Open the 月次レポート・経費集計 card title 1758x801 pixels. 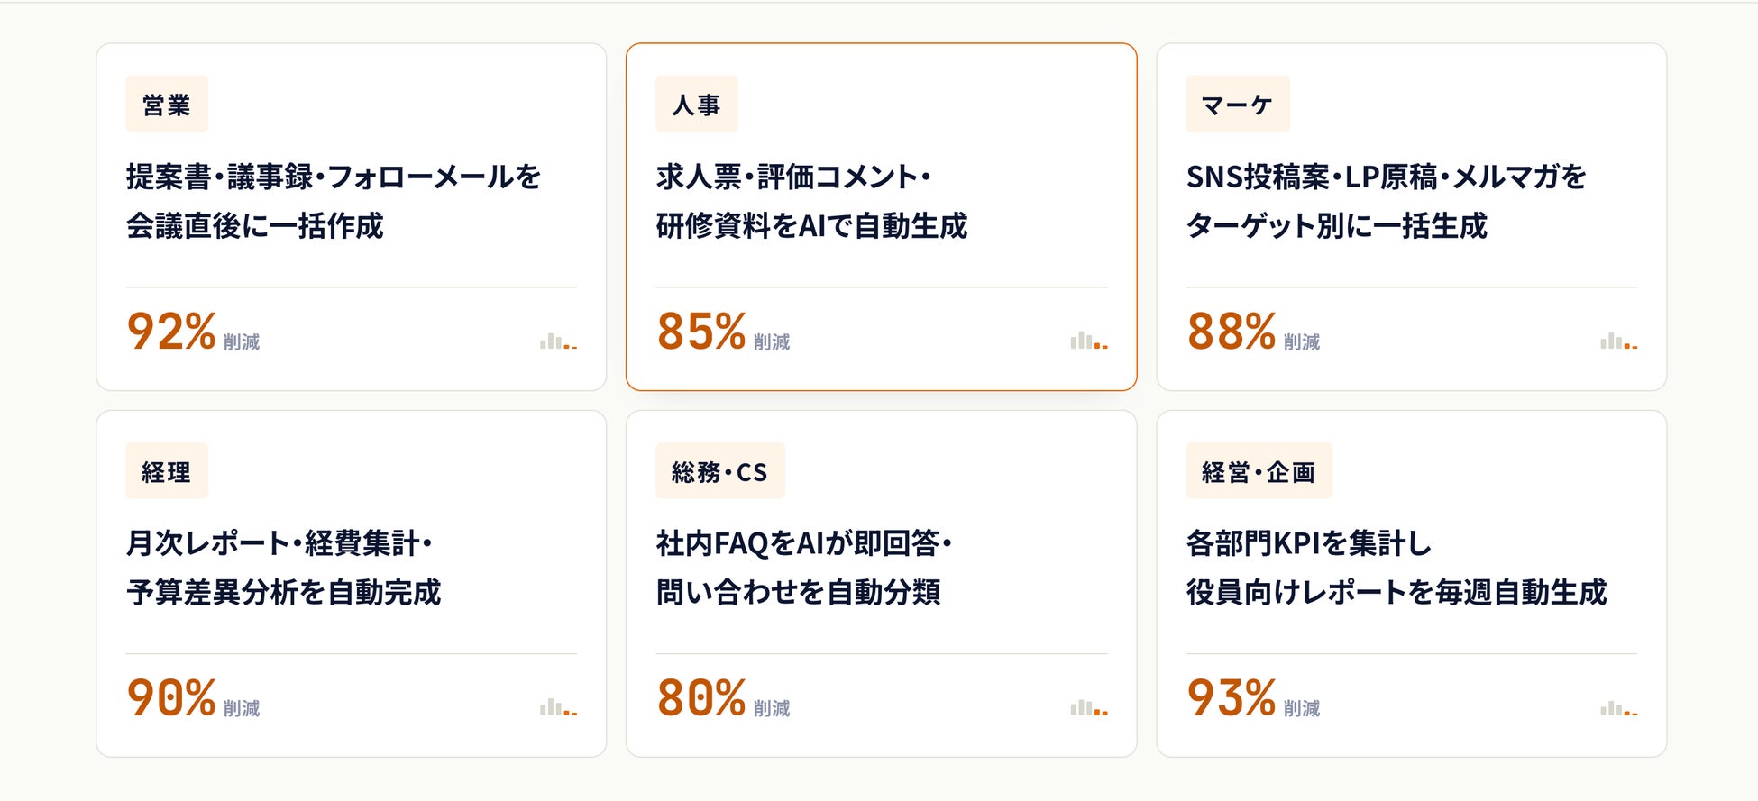[283, 568]
